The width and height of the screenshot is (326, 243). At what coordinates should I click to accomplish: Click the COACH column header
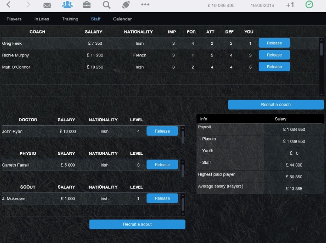(37, 32)
